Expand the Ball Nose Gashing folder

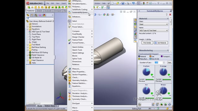28,47
